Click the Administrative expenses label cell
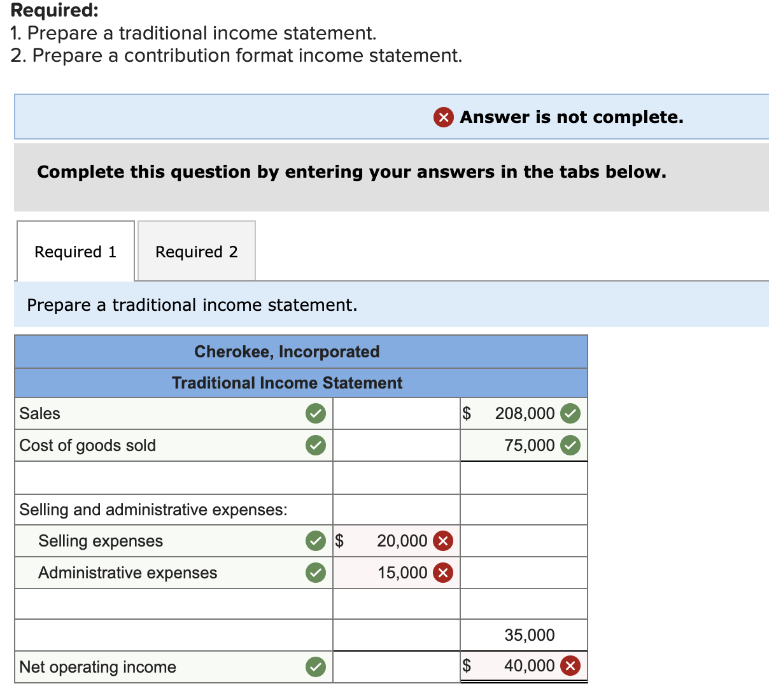 click(x=174, y=573)
